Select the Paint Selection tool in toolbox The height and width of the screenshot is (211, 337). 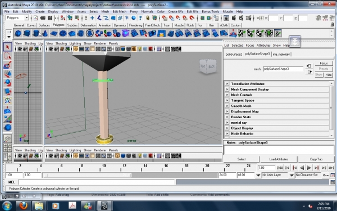point(8,65)
